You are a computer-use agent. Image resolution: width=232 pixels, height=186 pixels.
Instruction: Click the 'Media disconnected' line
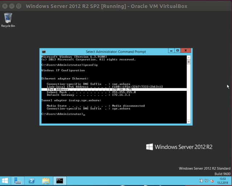pyautogui.click(x=96, y=106)
